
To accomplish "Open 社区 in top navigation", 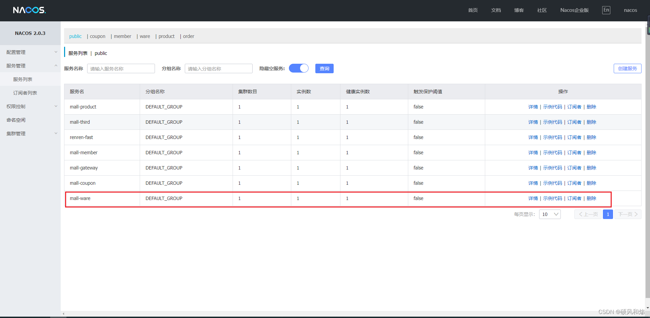I will [x=542, y=10].
